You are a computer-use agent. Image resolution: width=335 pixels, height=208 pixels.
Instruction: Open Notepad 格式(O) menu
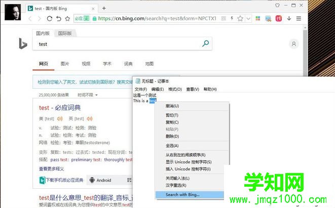point(175,89)
